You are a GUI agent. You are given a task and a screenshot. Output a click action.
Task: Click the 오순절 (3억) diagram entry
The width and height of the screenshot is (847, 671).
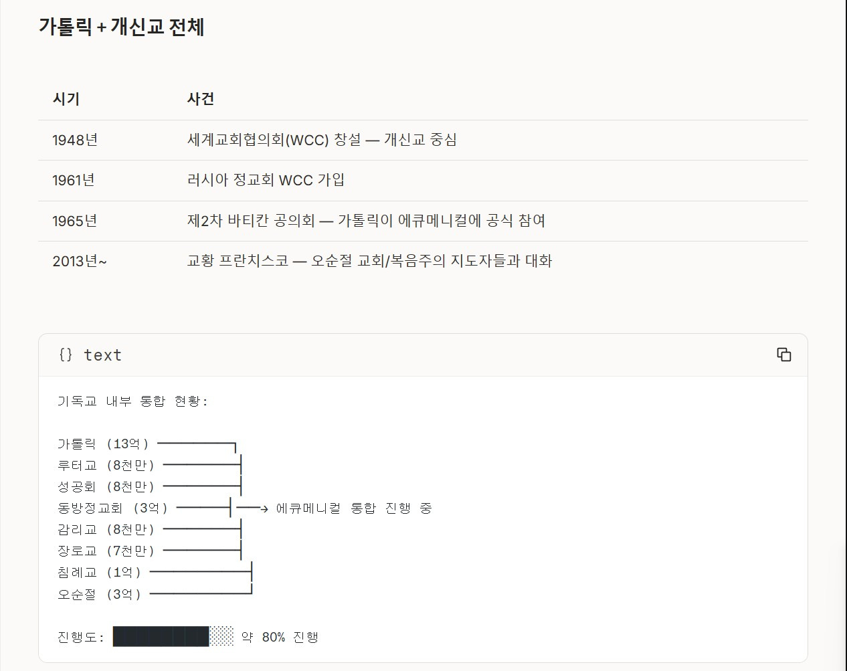coord(99,594)
